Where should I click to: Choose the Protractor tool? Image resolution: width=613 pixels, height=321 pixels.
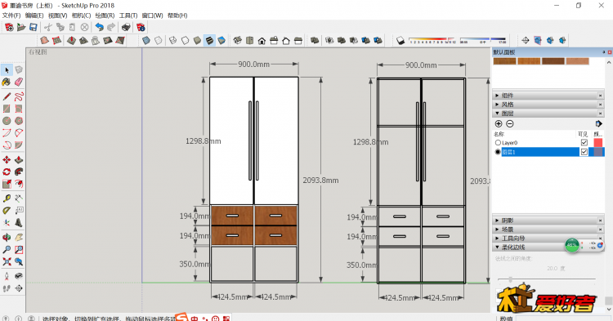point(7,211)
